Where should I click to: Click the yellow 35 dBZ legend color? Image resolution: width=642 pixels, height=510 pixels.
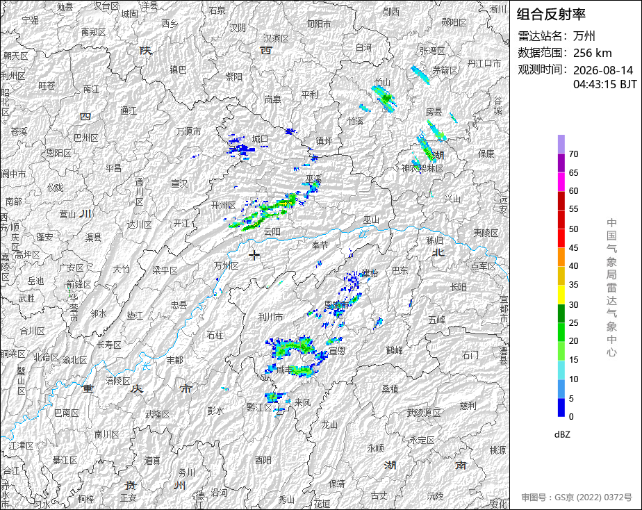click(561, 295)
